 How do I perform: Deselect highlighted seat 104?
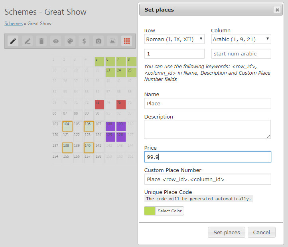click(x=67, y=126)
